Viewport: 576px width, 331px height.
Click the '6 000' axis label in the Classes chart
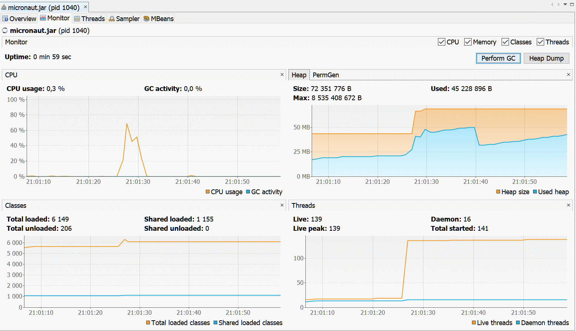(15, 243)
